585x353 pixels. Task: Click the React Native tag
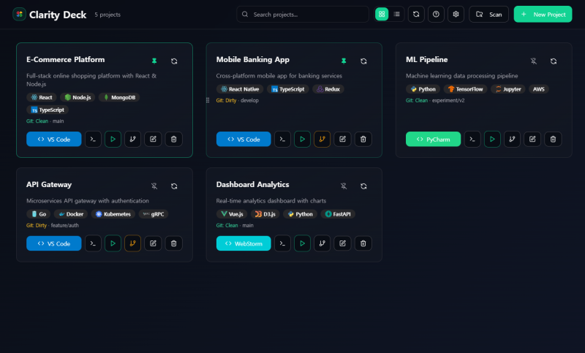(240, 89)
